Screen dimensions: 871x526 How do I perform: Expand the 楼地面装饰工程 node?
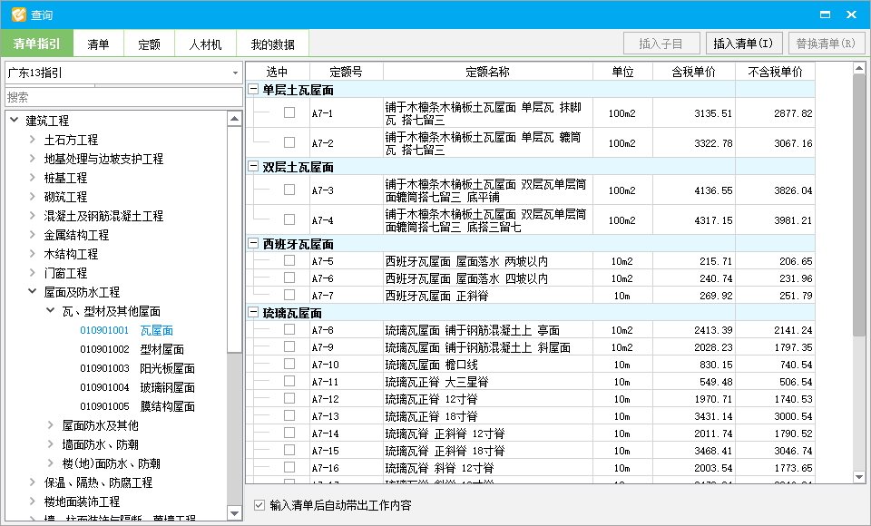(33, 501)
